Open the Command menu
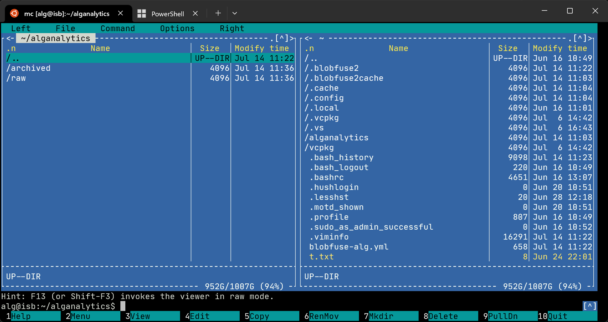This screenshot has height=322, width=608. point(118,28)
